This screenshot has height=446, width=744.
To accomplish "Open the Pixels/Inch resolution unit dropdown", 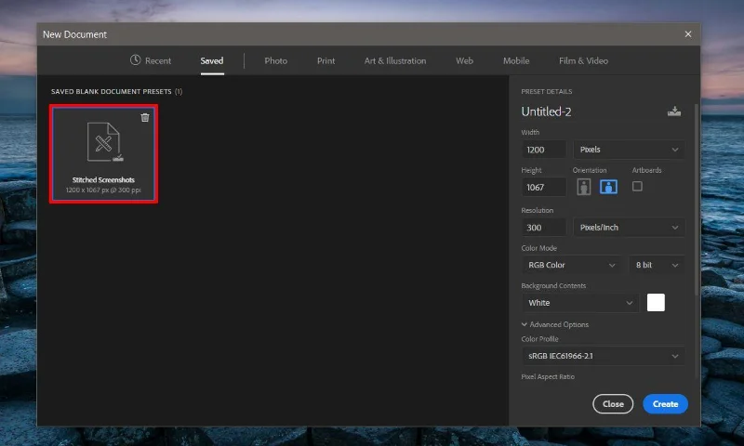I will coord(629,228).
